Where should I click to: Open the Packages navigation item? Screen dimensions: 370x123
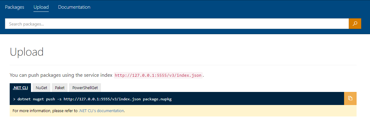[15, 7]
